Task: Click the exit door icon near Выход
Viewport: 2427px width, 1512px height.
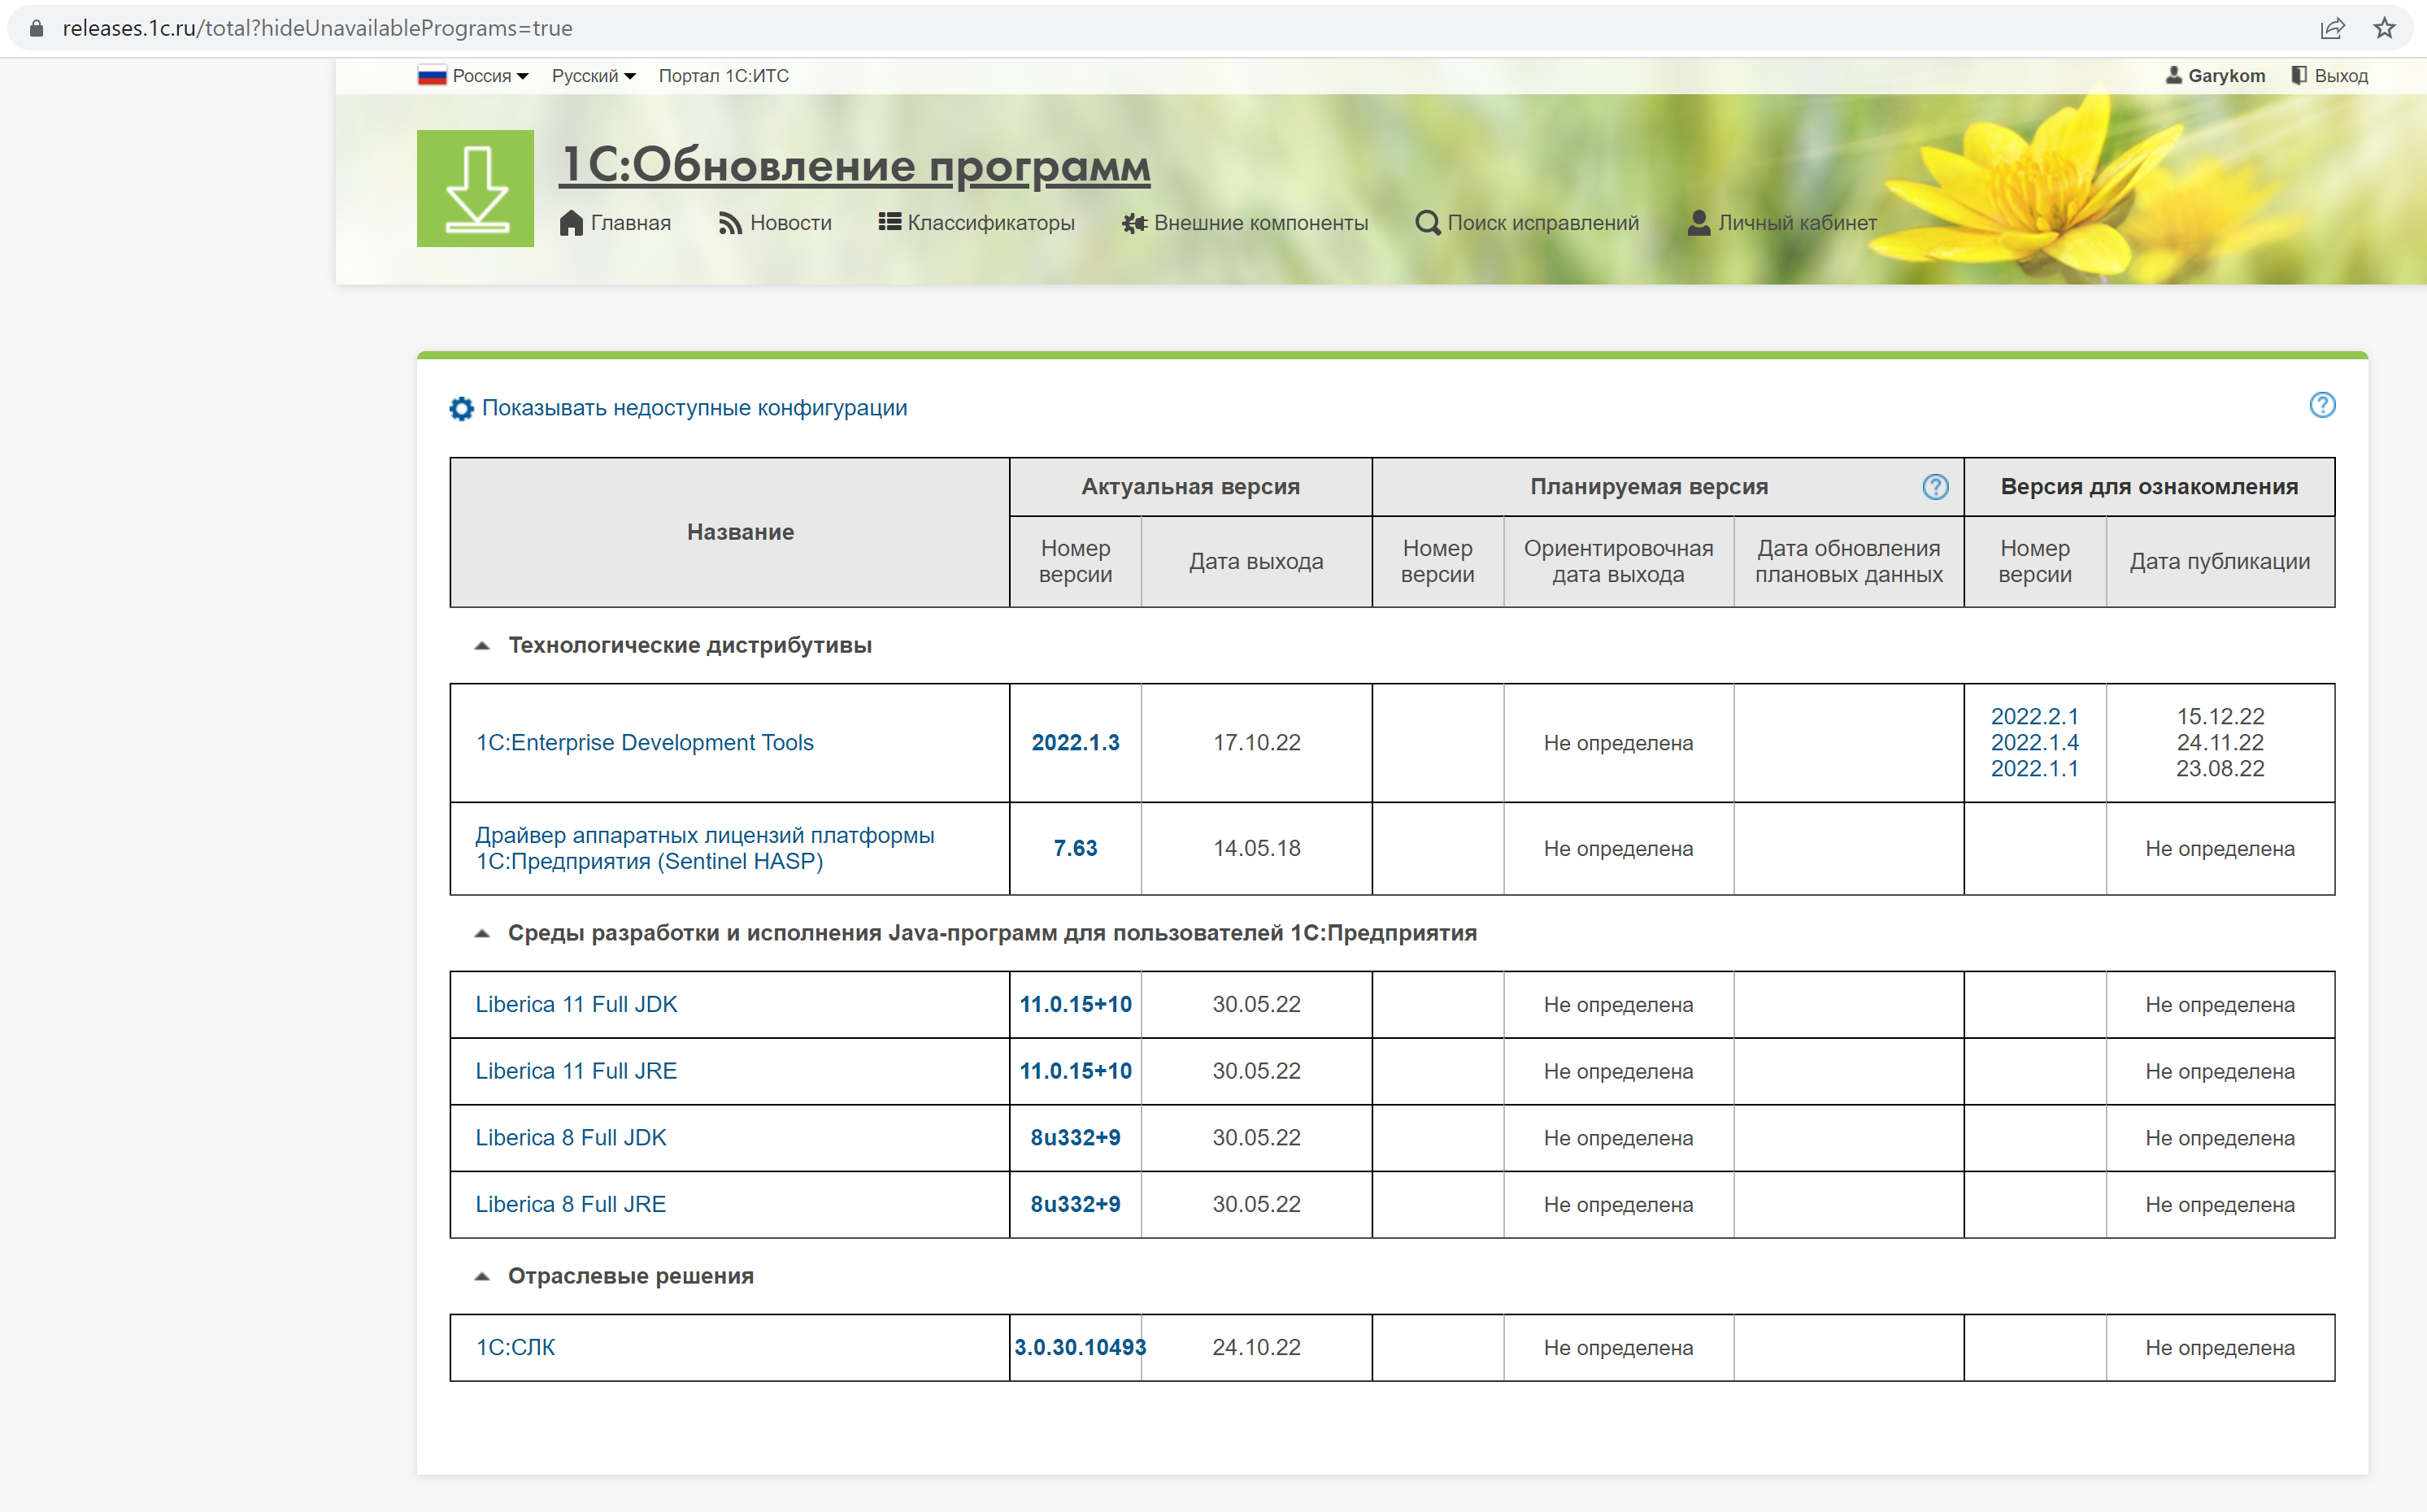Action: coord(2299,76)
